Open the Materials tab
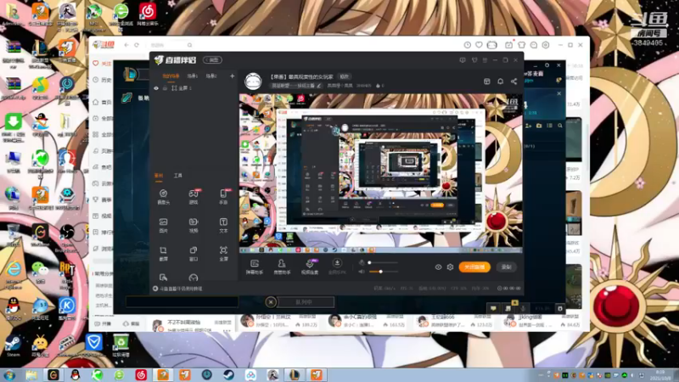 (x=159, y=176)
